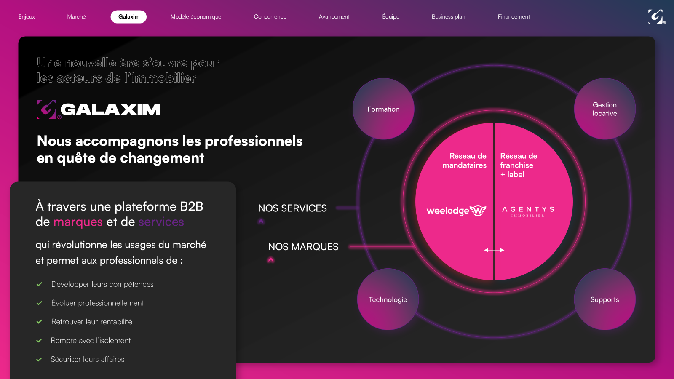The height and width of the screenshot is (379, 674).
Task: Click the purple word services
Action: tap(161, 222)
